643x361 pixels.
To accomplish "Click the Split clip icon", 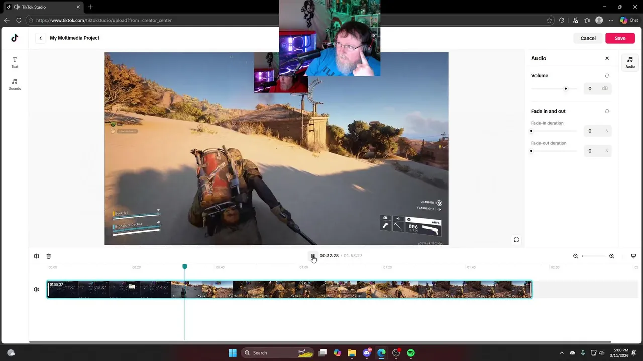I will (36, 256).
